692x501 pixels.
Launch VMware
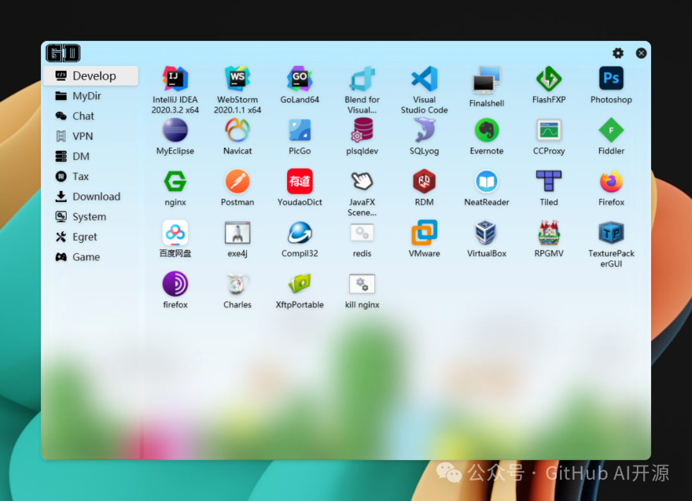[x=424, y=233]
